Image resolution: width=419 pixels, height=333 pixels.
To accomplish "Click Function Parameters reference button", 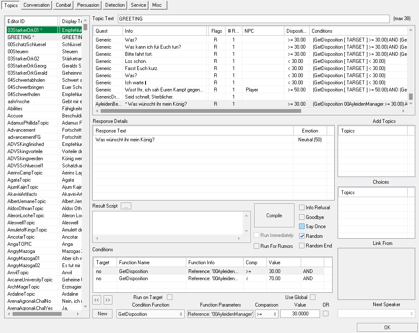I will [x=220, y=314].
